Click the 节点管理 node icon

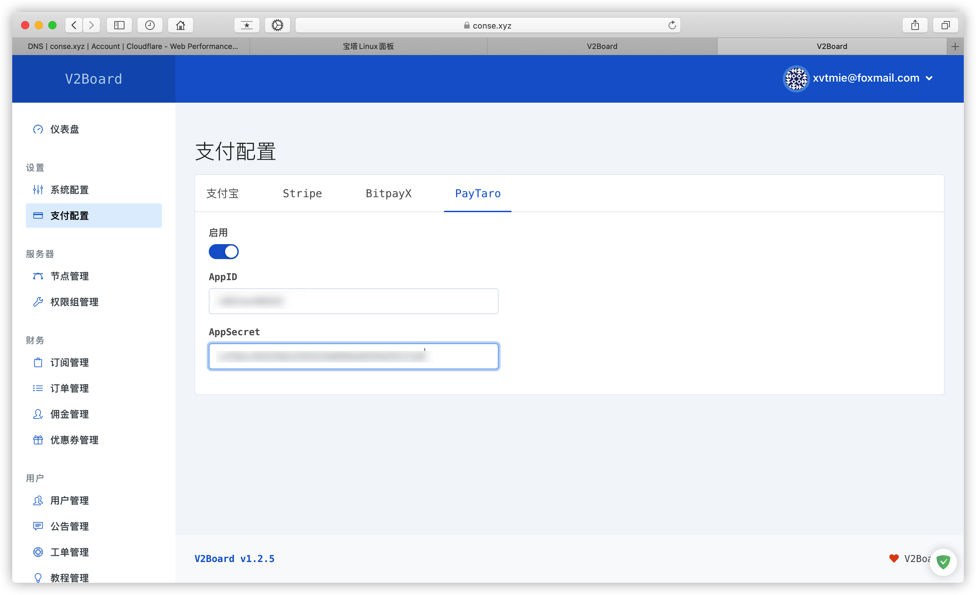click(38, 276)
